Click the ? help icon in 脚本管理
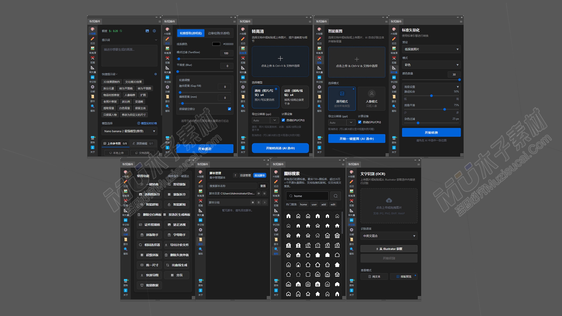 point(235,175)
